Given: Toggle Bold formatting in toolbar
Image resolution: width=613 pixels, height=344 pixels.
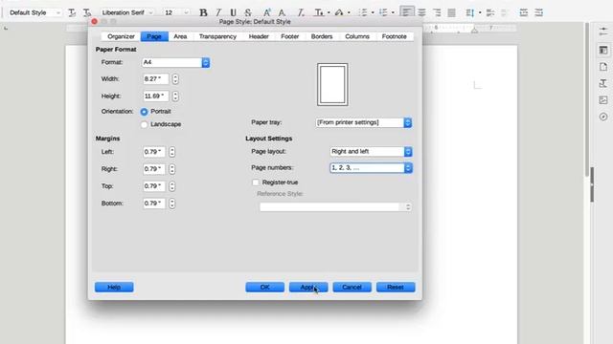Looking at the screenshot, I should click(x=203, y=12).
